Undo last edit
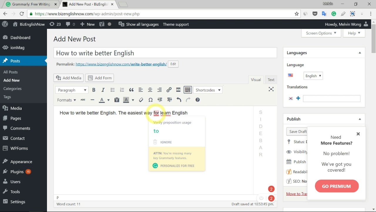The width and height of the screenshot is (376, 212). tap(179, 100)
